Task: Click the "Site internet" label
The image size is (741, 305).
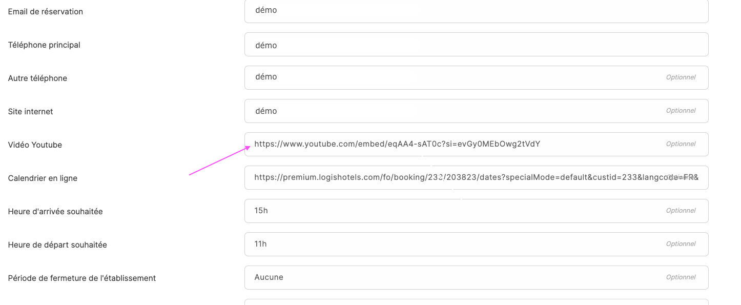Action: [31, 112]
